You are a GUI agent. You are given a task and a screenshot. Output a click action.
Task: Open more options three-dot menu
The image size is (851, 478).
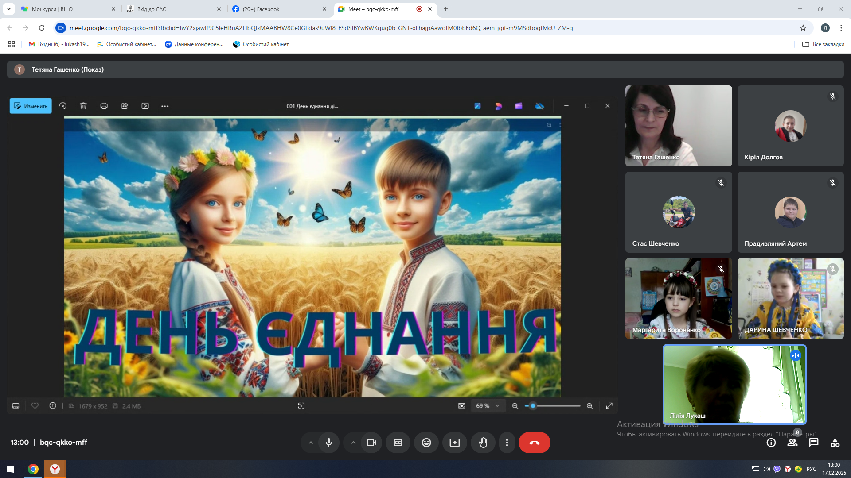(507, 443)
